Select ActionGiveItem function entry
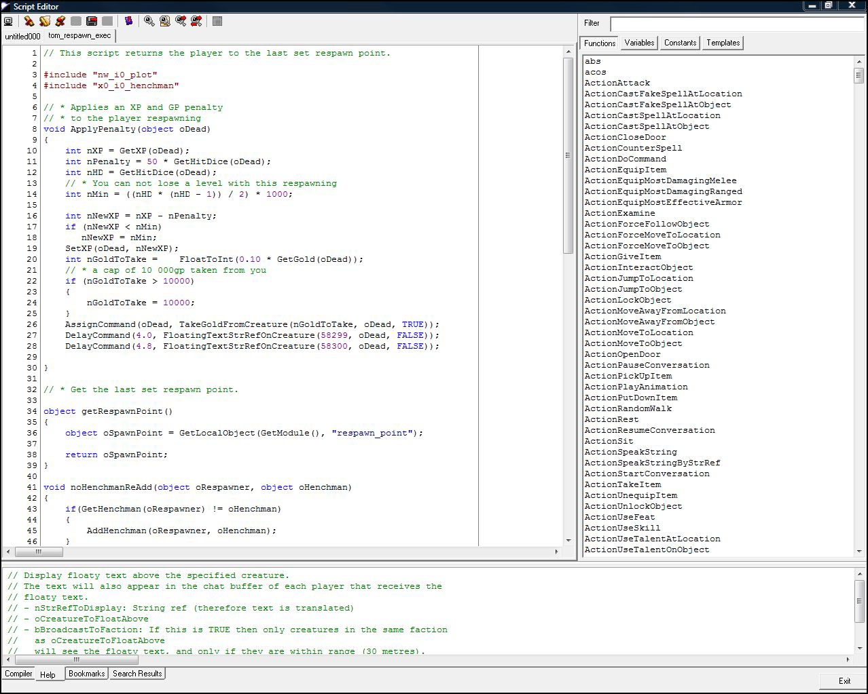The width and height of the screenshot is (868, 694). click(x=622, y=256)
